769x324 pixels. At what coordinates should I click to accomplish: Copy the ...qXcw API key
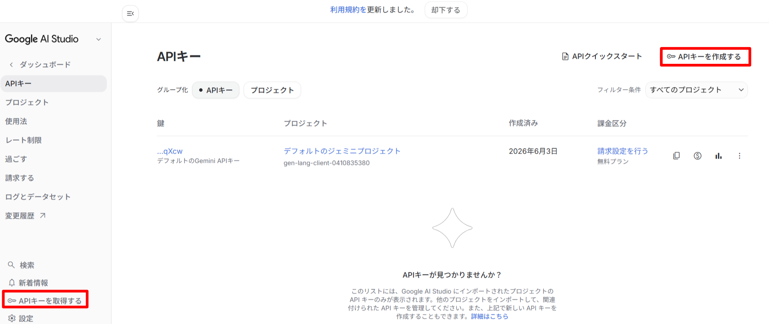pyautogui.click(x=676, y=156)
